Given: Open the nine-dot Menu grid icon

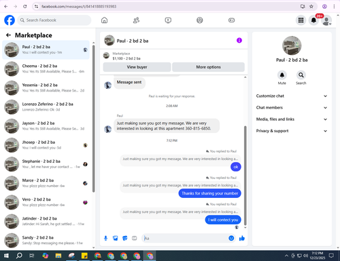Looking at the screenshot, I should pyautogui.click(x=301, y=20).
